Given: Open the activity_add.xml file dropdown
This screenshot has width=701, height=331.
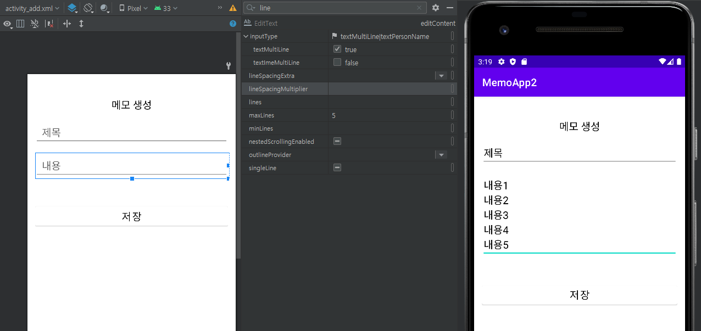Looking at the screenshot, I should click(x=32, y=8).
